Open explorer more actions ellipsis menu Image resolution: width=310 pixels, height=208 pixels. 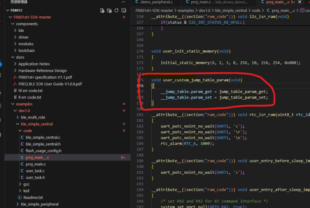[124, 2]
